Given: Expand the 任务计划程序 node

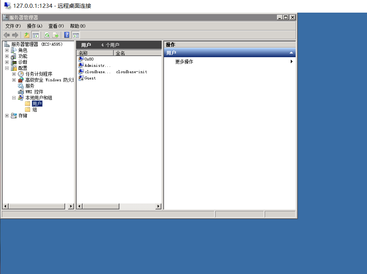Looking at the screenshot, I should pyautogui.click(x=14, y=74).
